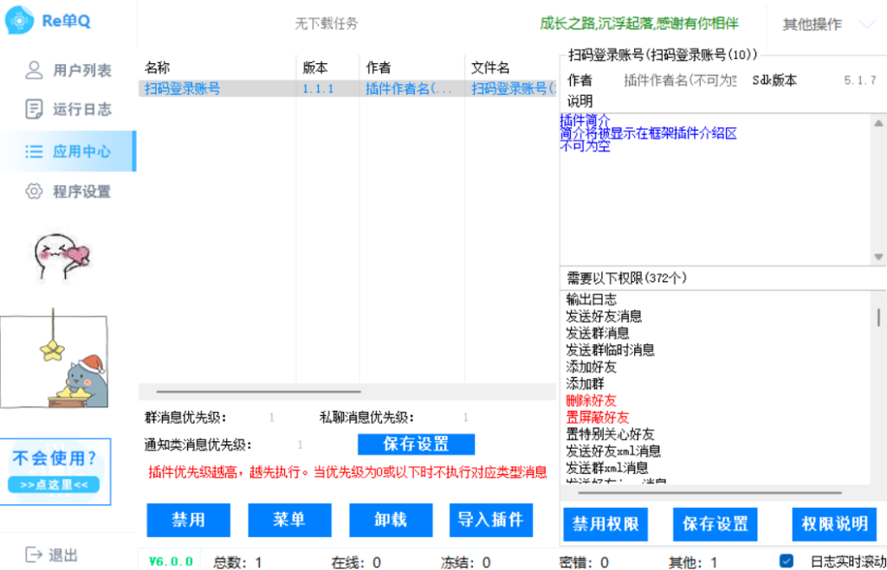Toggle the log real-time scrolling checkbox

(787, 561)
